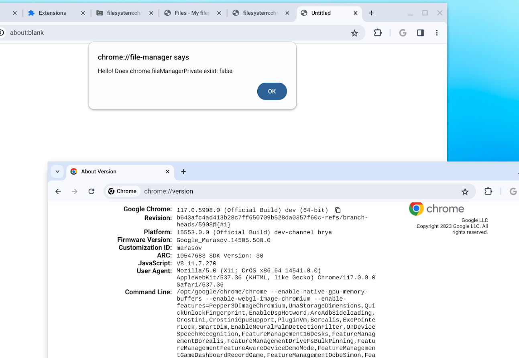Bookmark the chrome://version page with the star
The width and height of the screenshot is (519, 358).
[x=465, y=192]
